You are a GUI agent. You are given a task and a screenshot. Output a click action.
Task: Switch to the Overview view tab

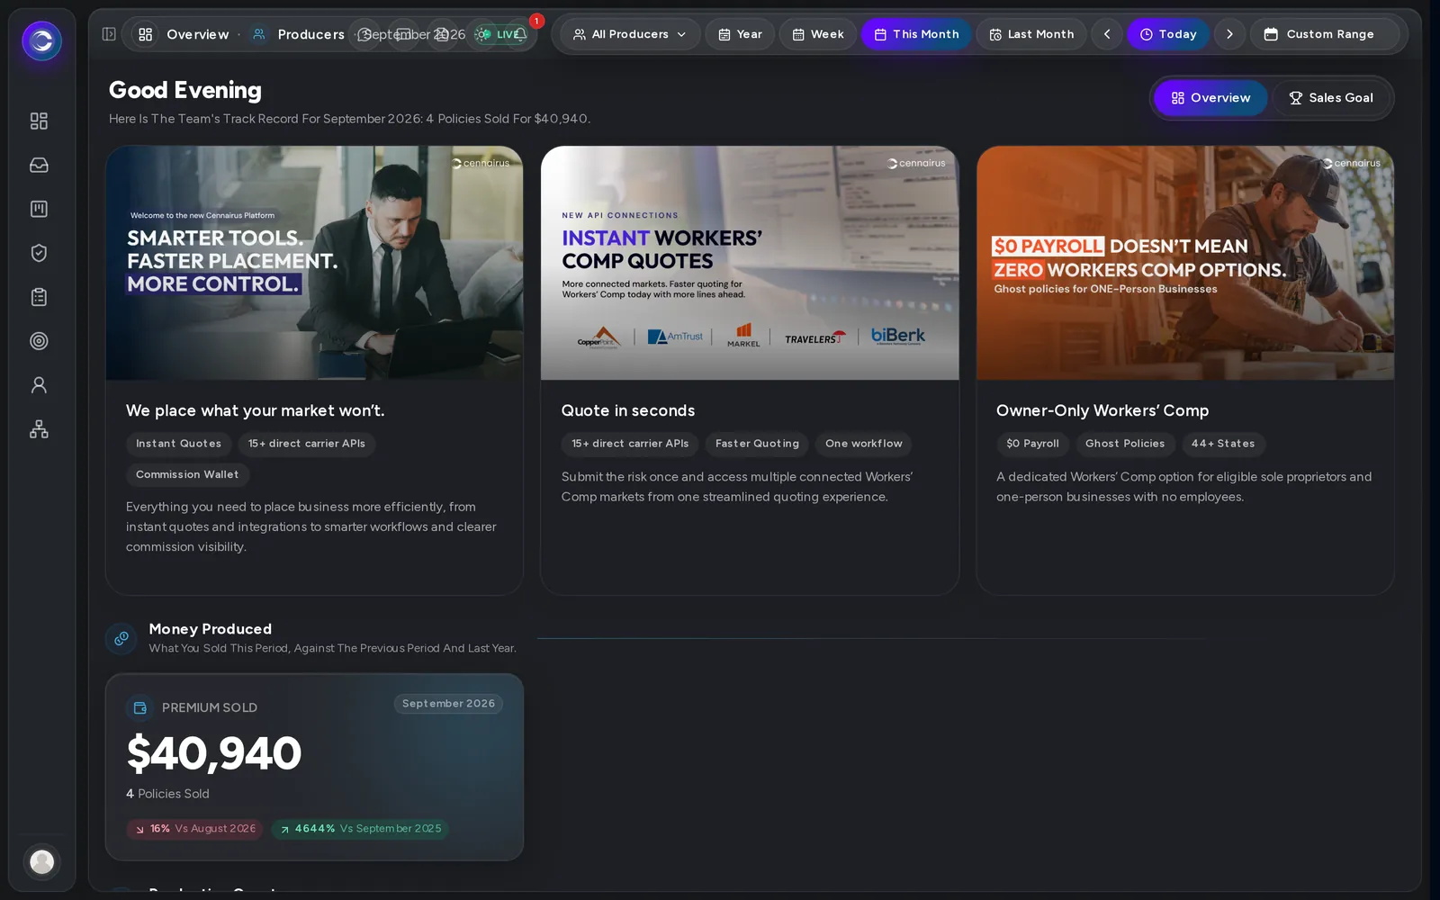[1210, 98]
